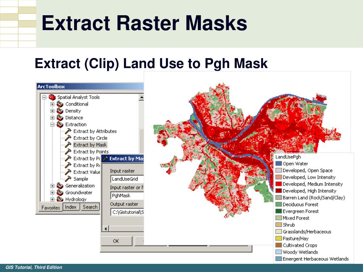363x272 pixels.
Task: Click the Evergreen Forest legend swatch
Action: pyautogui.click(x=279, y=211)
